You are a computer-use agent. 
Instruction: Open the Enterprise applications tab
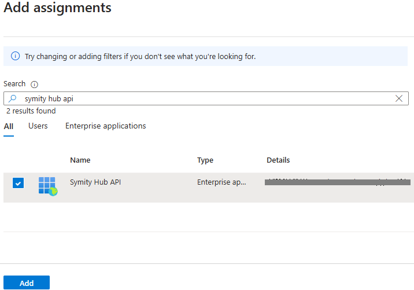[105, 126]
